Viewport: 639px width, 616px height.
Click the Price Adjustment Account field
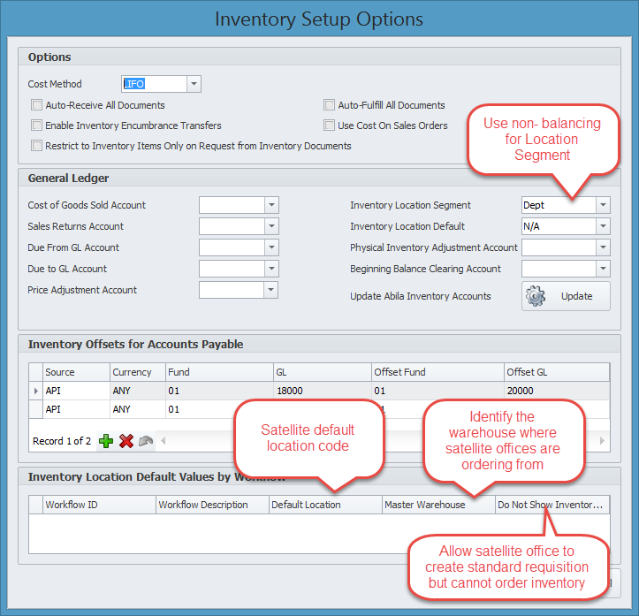click(232, 290)
